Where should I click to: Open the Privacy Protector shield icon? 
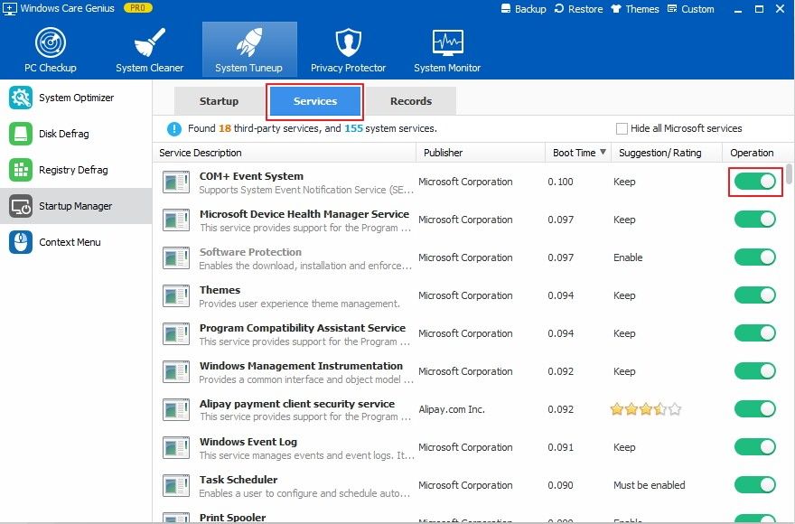[x=349, y=42]
